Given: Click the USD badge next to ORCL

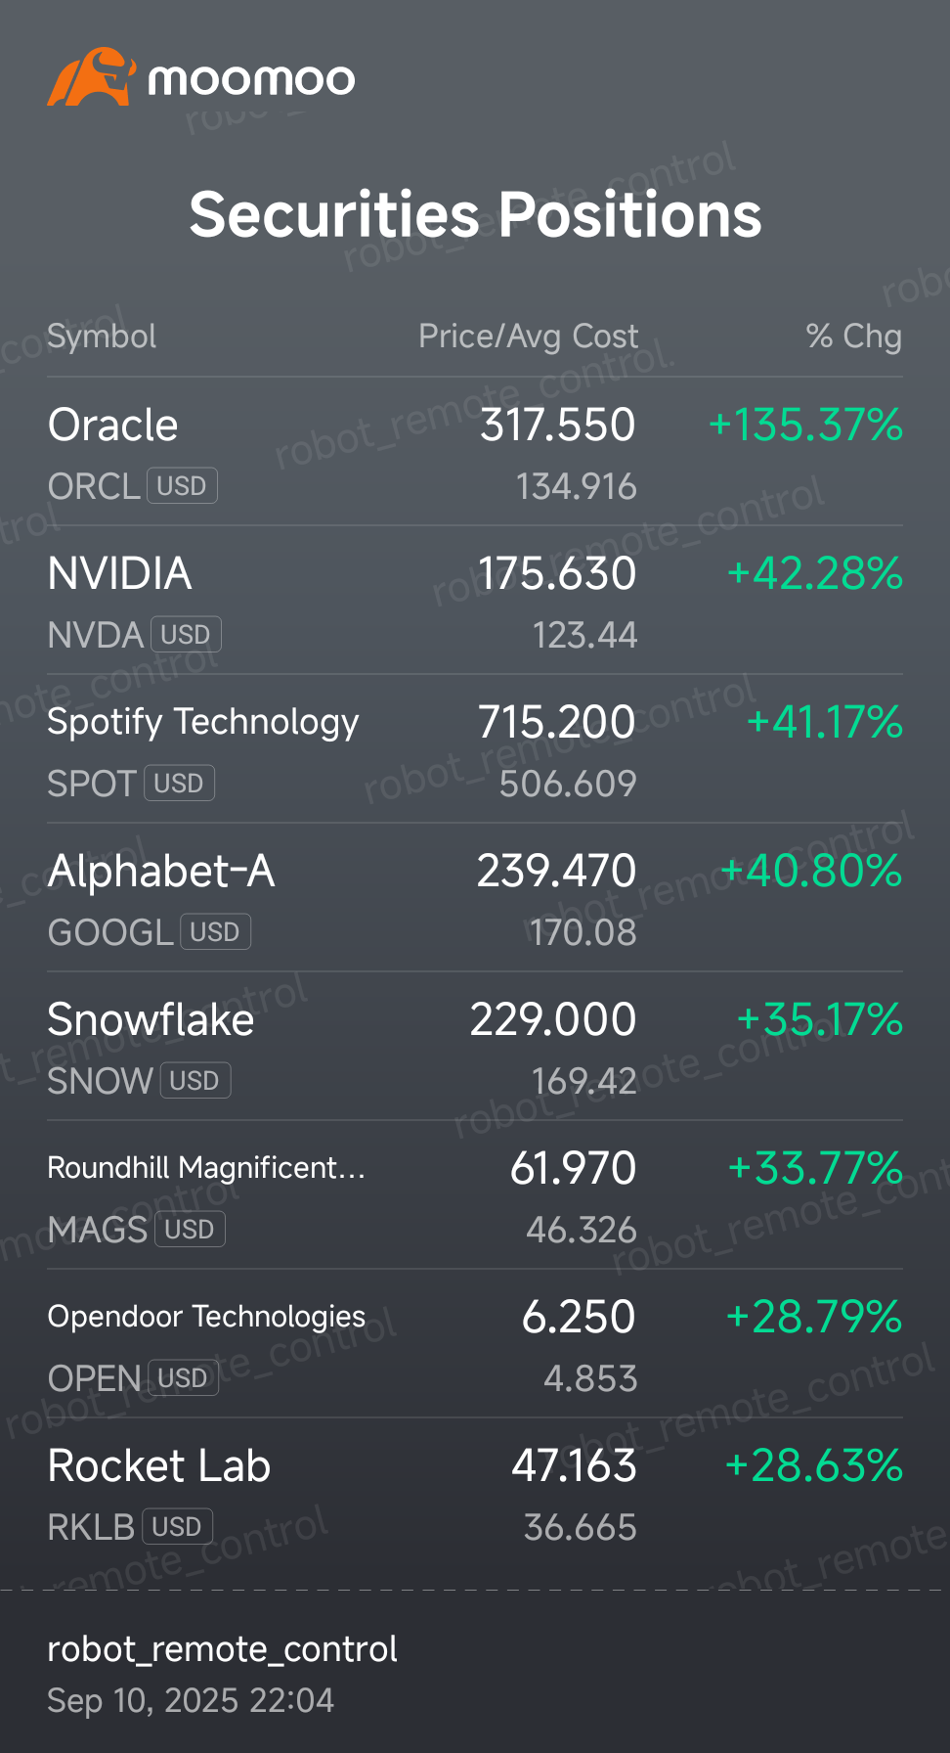Looking at the screenshot, I should (x=182, y=486).
